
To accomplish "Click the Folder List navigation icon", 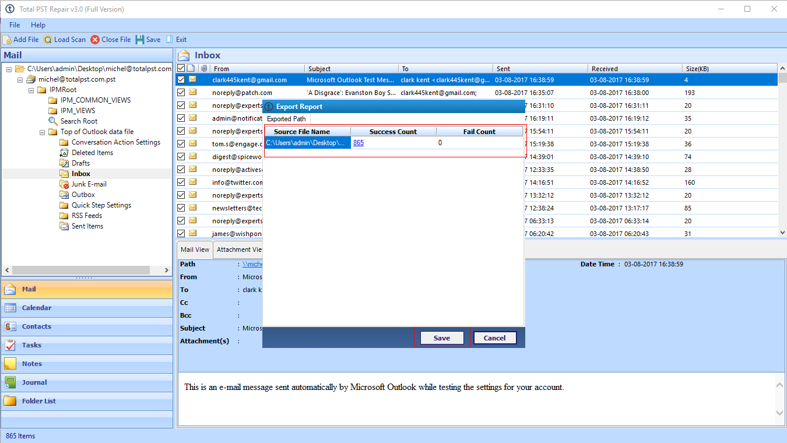I will (10, 401).
